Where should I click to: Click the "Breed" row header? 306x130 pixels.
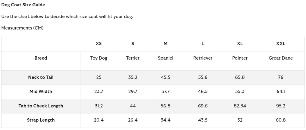point(41,58)
